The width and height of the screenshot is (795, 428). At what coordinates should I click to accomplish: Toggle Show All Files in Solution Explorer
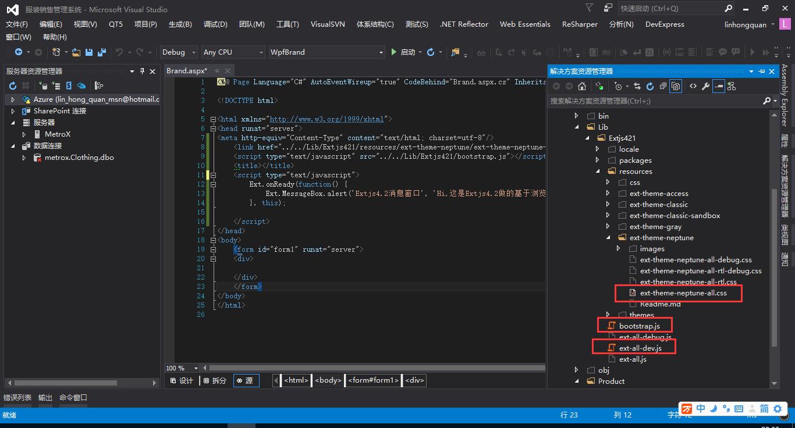[x=676, y=86]
